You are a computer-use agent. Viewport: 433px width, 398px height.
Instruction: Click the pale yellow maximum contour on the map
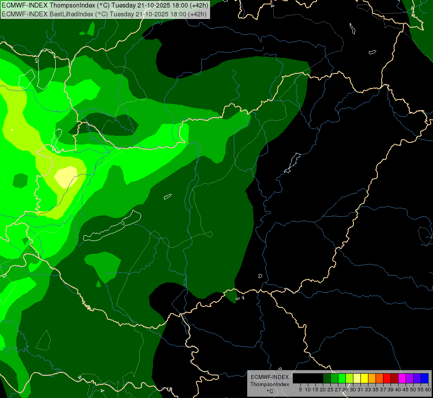66,177
